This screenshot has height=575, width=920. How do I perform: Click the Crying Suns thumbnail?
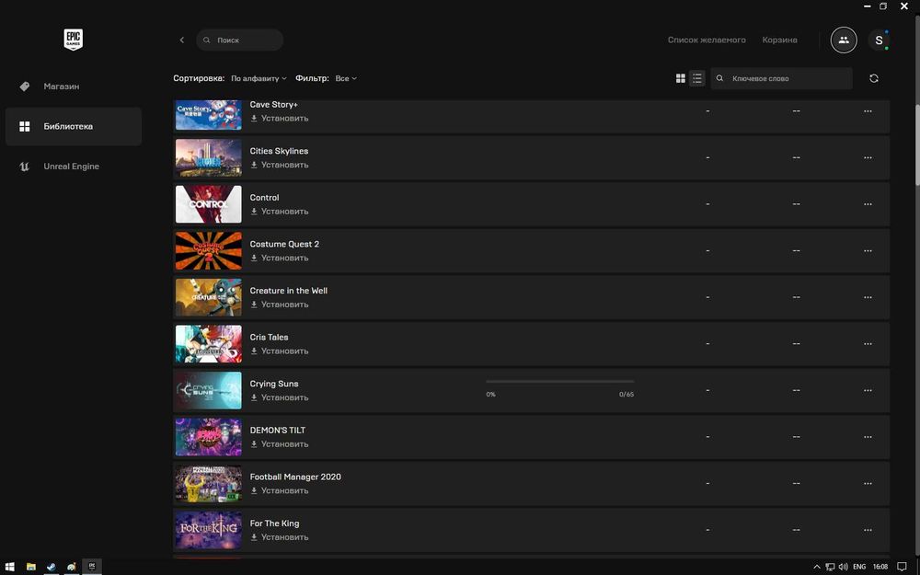coord(208,390)
